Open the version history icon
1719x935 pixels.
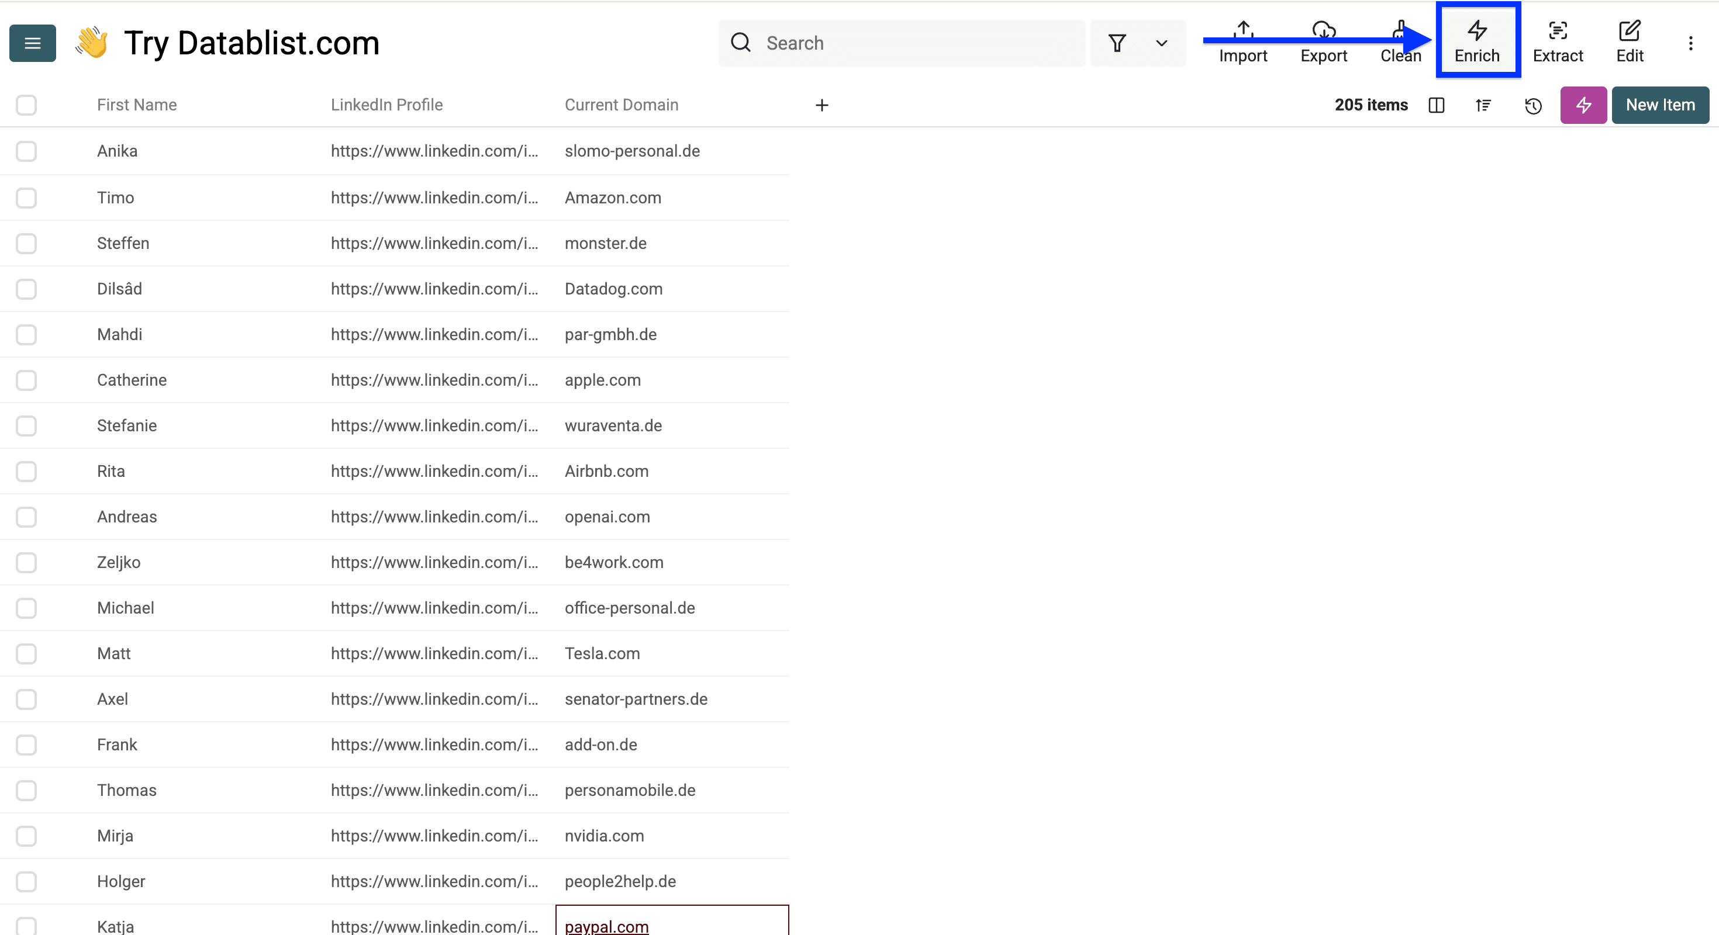[x=1533, y=105]
